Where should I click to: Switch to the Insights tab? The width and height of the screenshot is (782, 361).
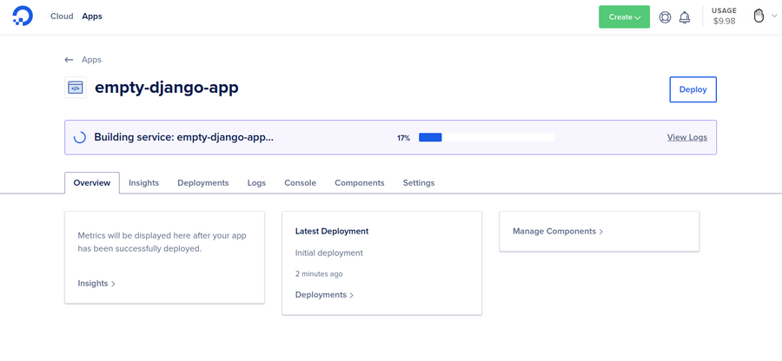(x=143, y=183)
